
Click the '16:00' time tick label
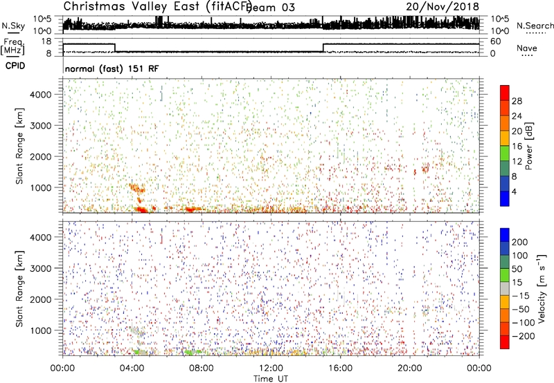point(340,368)
